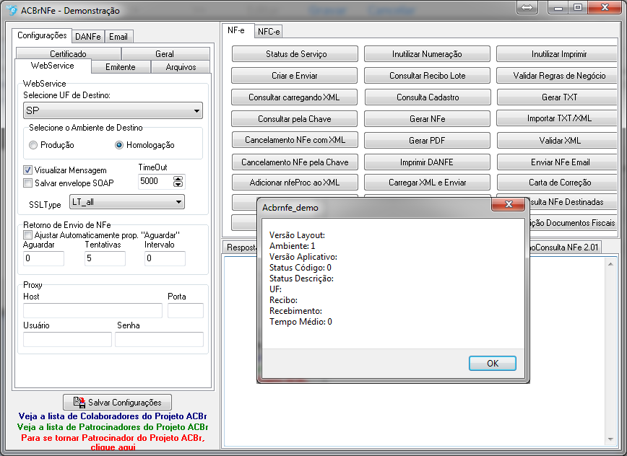Click the red become-Patrocinador link
The width and height of the screenshot is (627, 456).
point(113,442)
